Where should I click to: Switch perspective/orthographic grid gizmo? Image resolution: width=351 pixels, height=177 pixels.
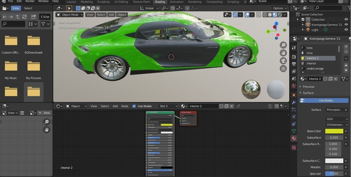click(283, 69)
